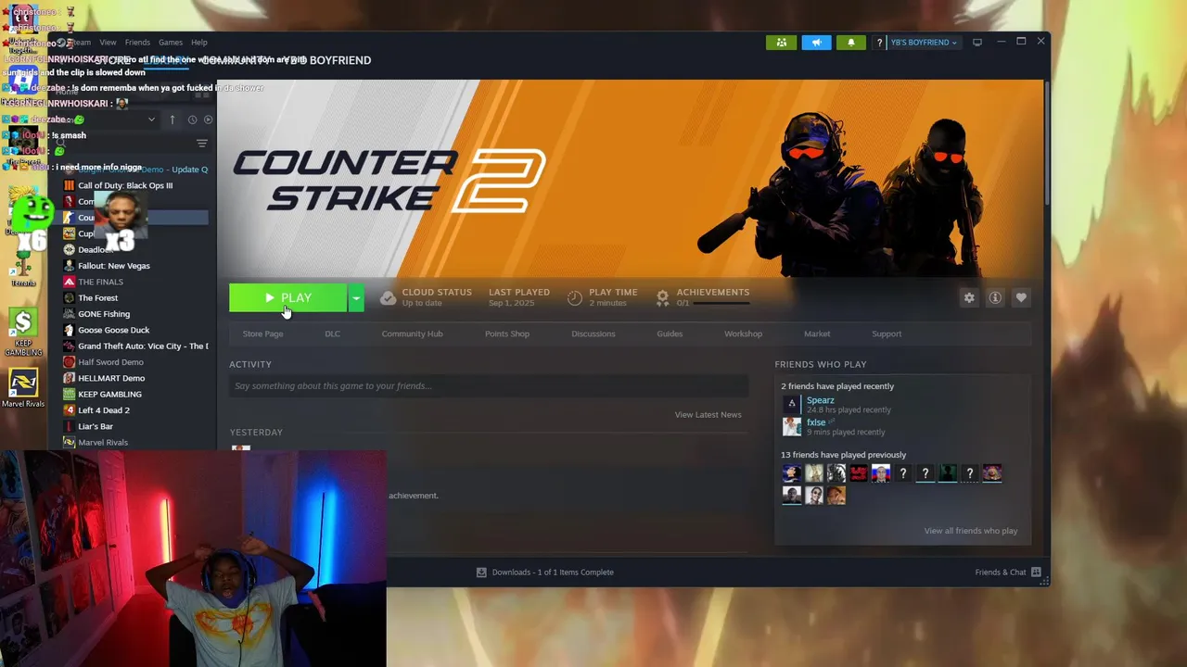The width and height of the screenshot is (1187, 667).
Task: Click View Latest News link
Action: [x=708, y=414]
